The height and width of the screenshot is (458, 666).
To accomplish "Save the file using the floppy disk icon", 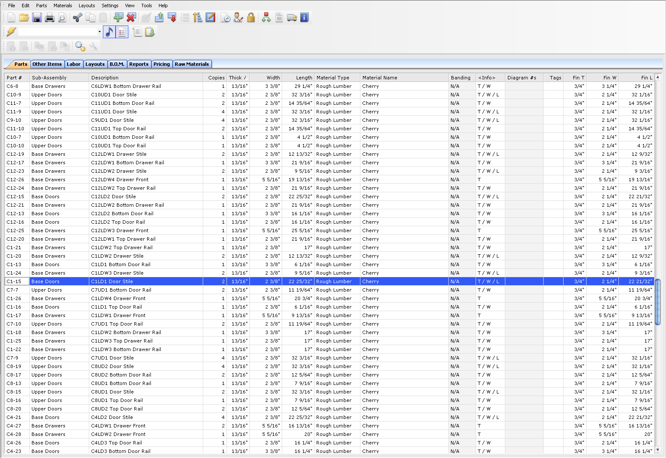I will tap(37, 17).
